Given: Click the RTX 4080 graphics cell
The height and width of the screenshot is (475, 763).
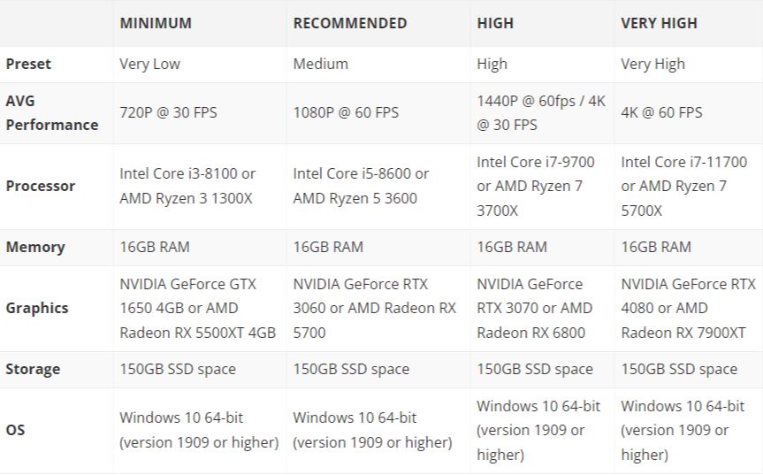Looking at the screenshot, I should (x=688, y=308).
